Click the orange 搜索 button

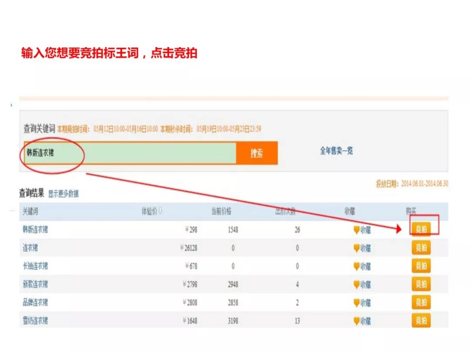coord(257,153)
